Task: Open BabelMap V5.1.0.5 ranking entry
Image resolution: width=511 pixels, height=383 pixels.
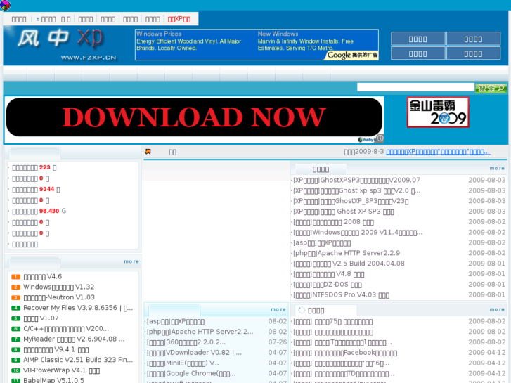Action: pos(53,380)
